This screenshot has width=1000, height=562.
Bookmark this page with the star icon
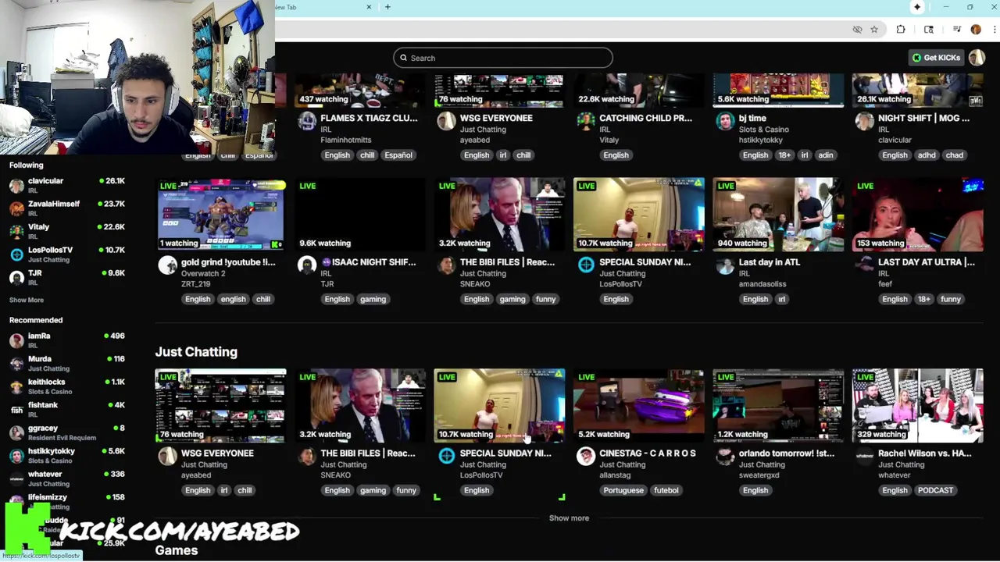pyautogui.click(x=874, y=30)
